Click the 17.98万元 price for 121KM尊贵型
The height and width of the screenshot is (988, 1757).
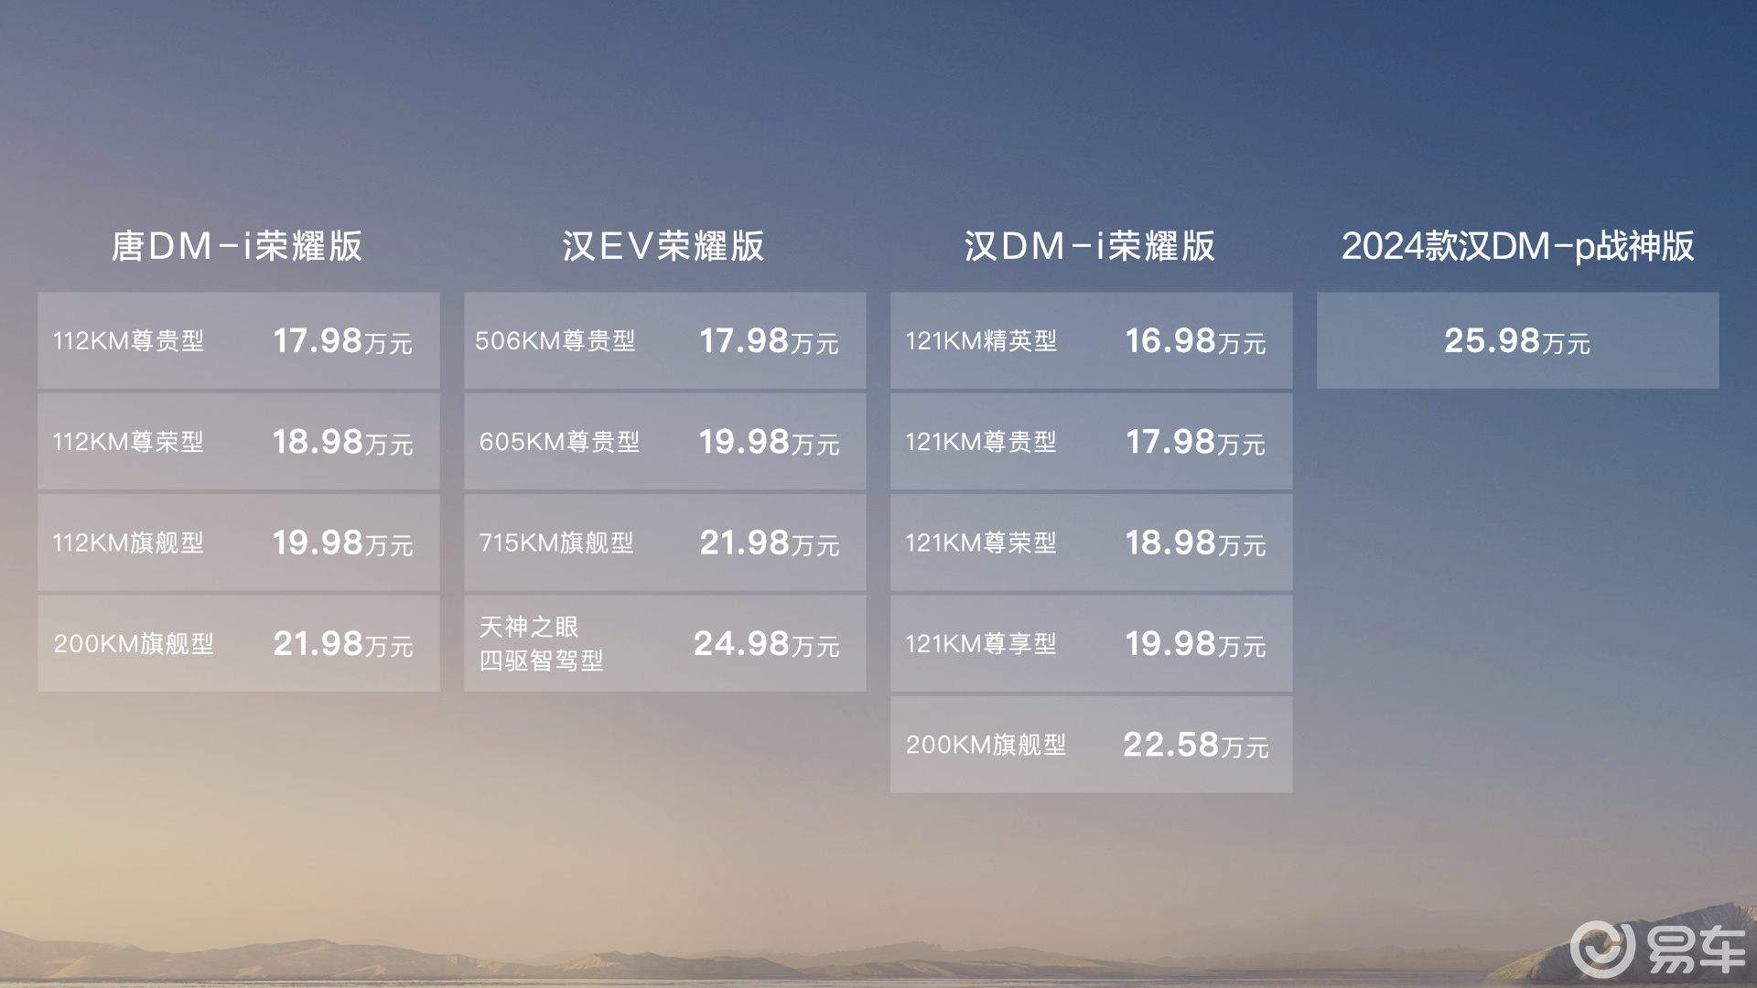pyautogui.click(x=1196, y=442)
